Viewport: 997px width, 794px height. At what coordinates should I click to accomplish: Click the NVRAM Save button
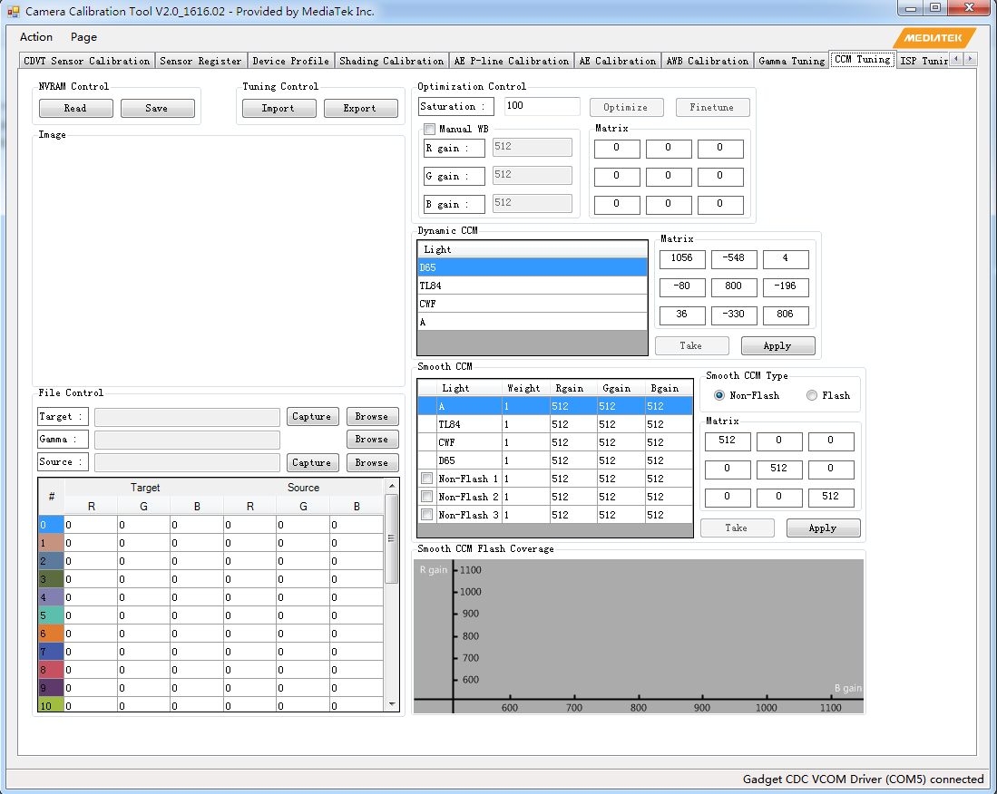[x=157, y=108]
